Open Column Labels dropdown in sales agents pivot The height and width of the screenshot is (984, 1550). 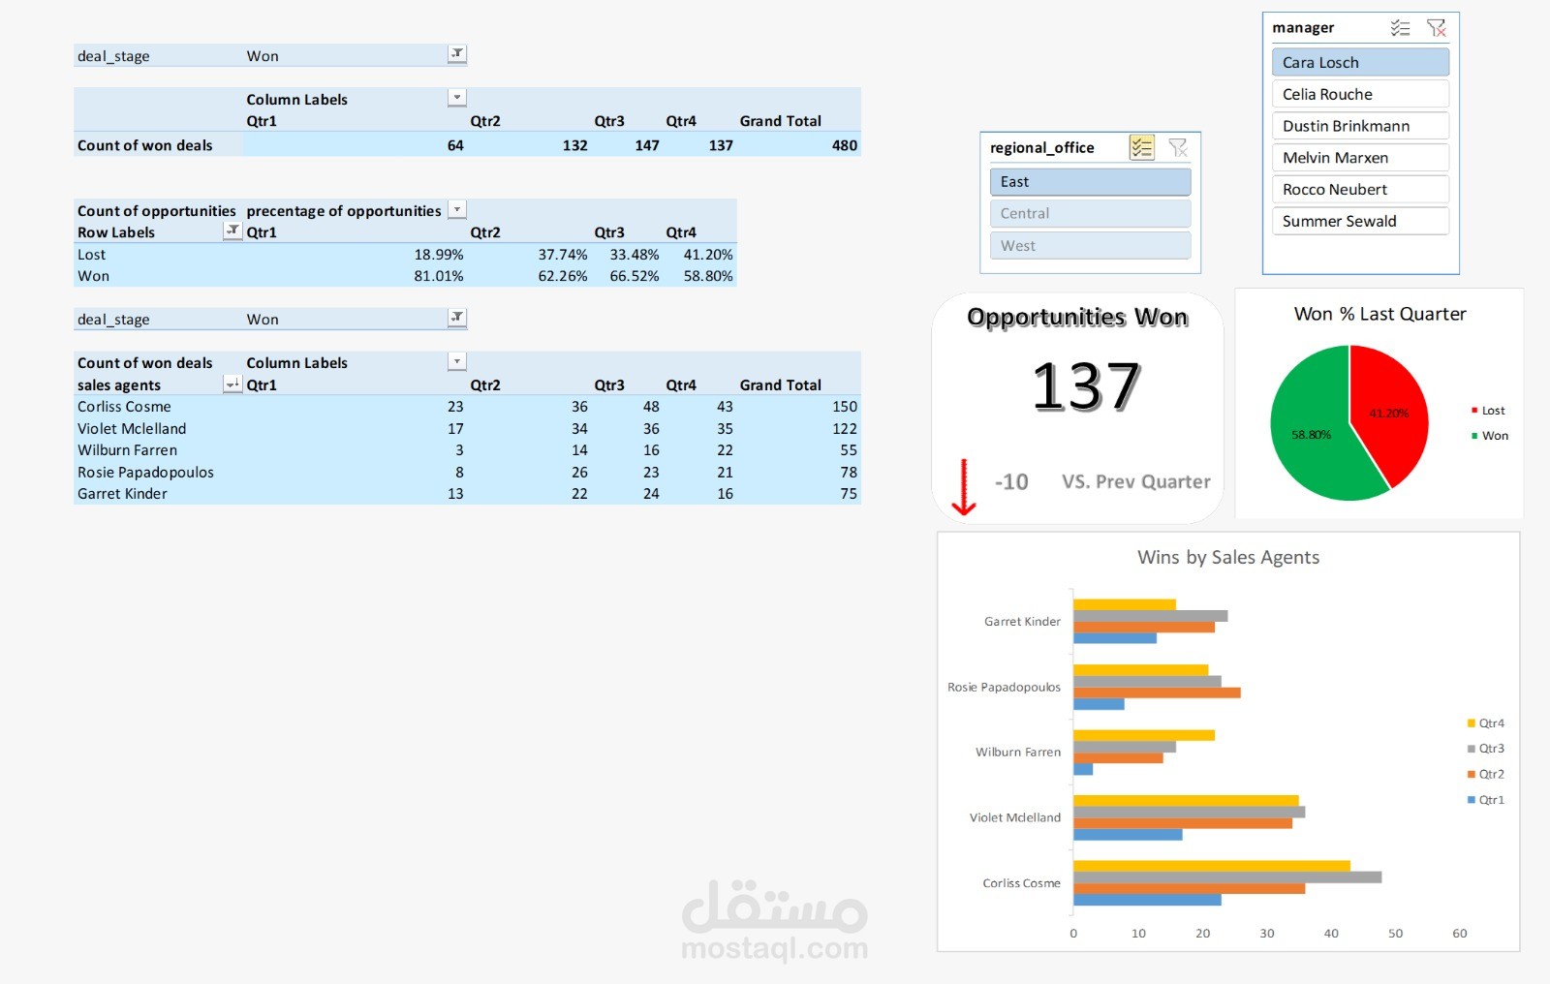pos(457,361)
